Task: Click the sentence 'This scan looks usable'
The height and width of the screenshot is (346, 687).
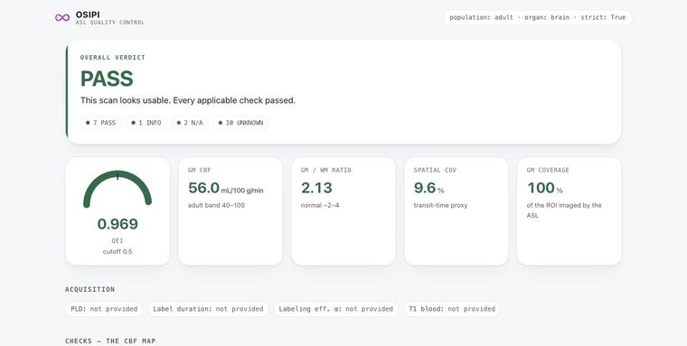Action: tap(126, 100)
